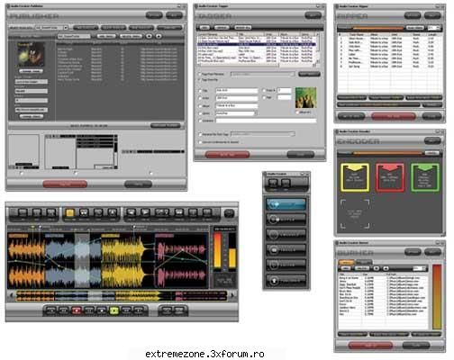Hit the red record button in the editor transport
The height and width of the screenshot is (360, 454).
pyautogui.click(x=77, y=310)
